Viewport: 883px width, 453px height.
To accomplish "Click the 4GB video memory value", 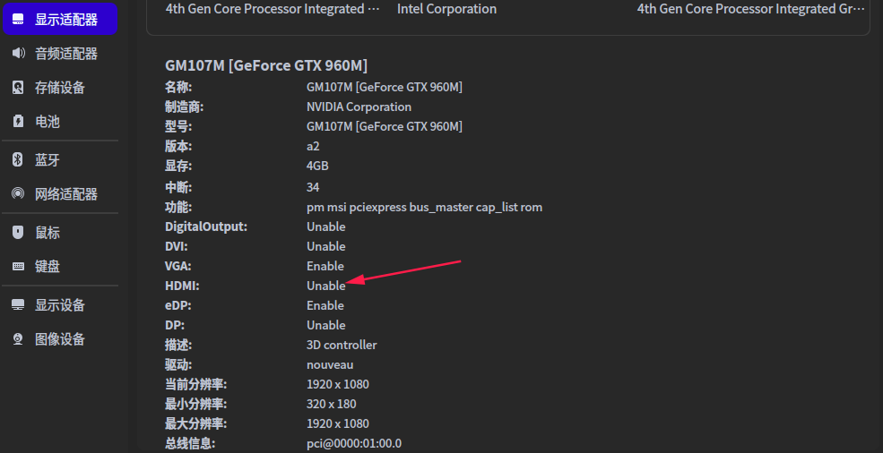I will click(x=317, y=166).
